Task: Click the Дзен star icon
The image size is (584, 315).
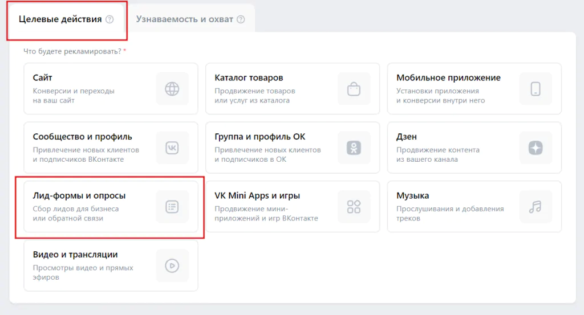Action: click(x=536, y=148)
